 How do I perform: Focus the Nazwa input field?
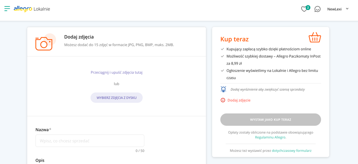click(x=90, y=141)
